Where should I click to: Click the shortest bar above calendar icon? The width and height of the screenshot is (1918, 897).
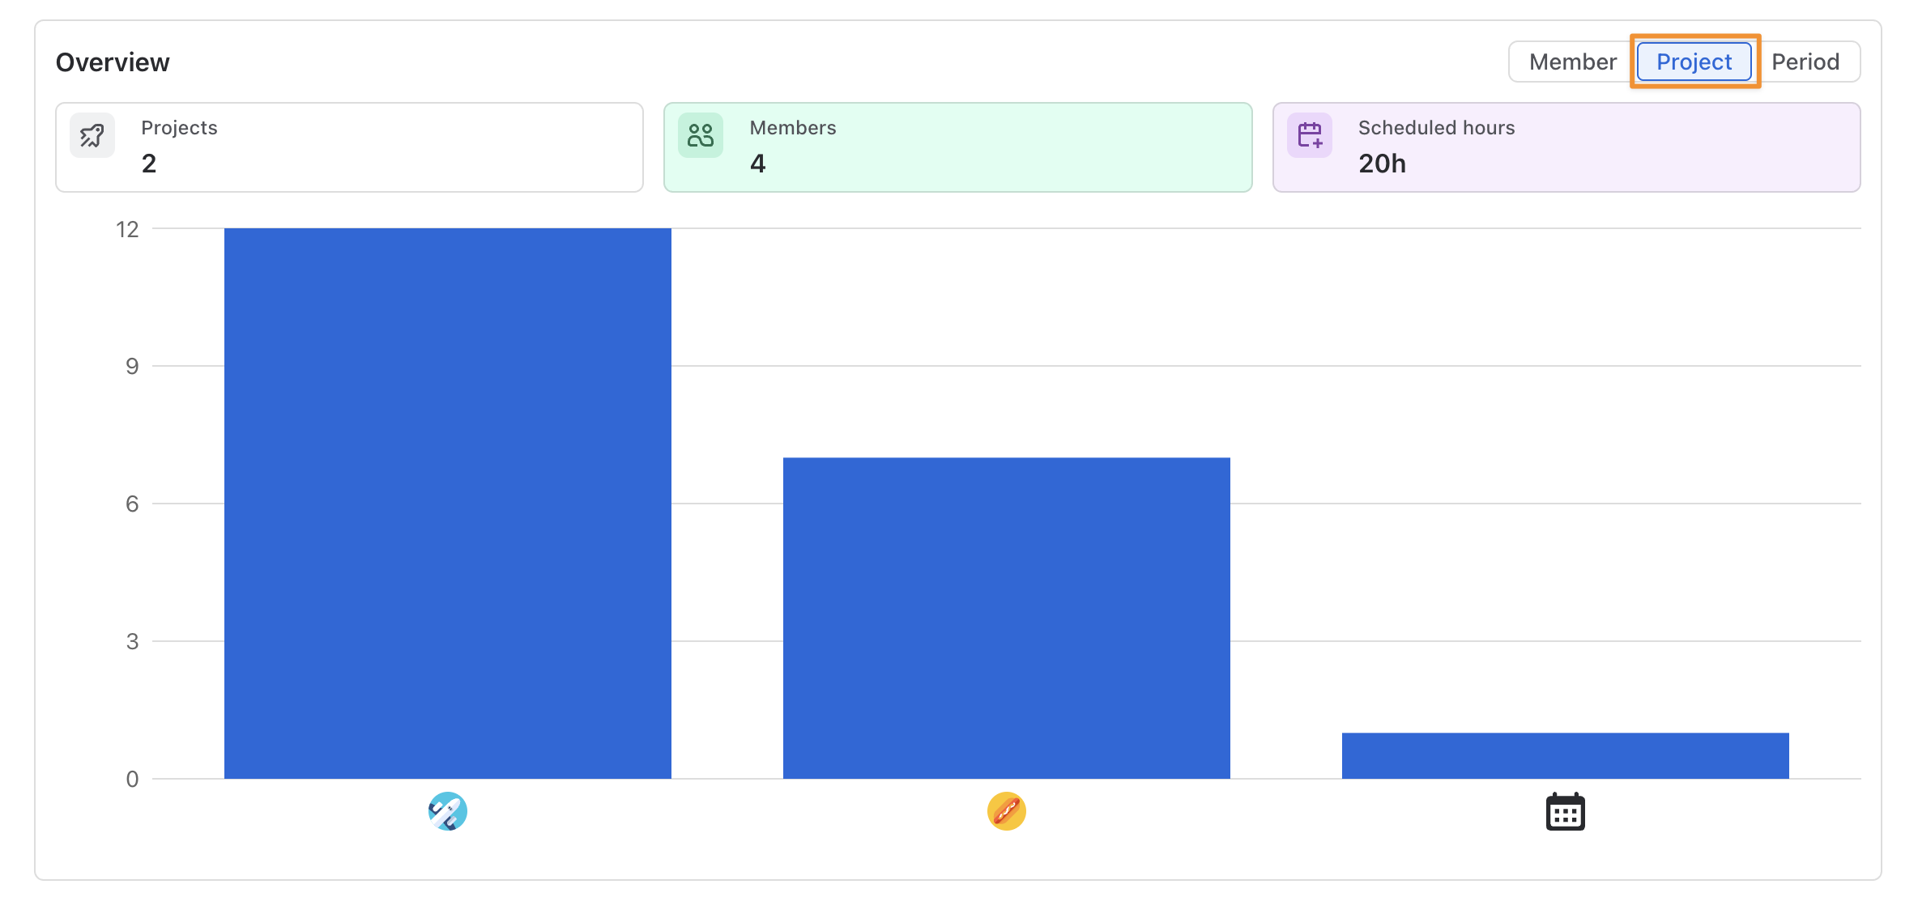(1566, 756)
